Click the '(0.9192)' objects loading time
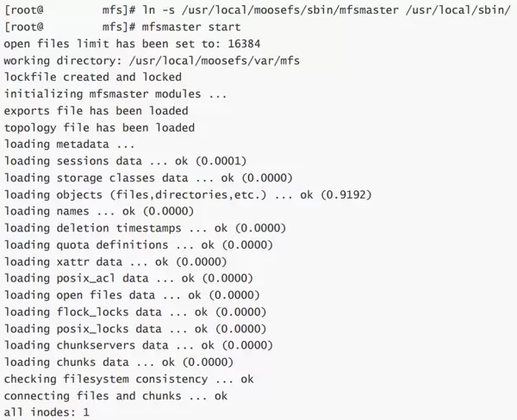The height and width of the screenshot is (420, 517). [x=346, y=195]
